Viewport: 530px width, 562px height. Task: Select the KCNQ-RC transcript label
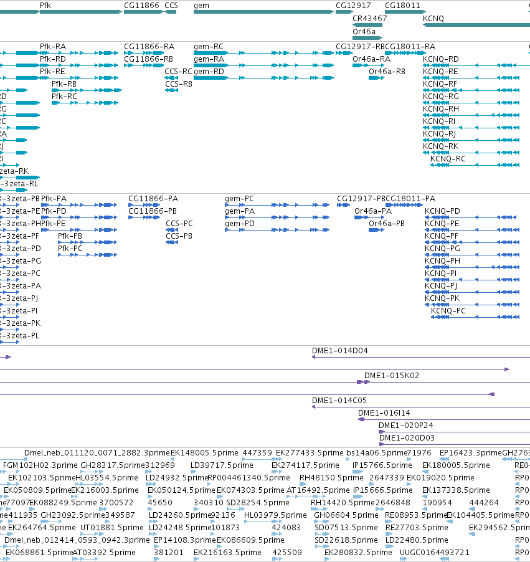pyautogui.click(x=448, y=159)
